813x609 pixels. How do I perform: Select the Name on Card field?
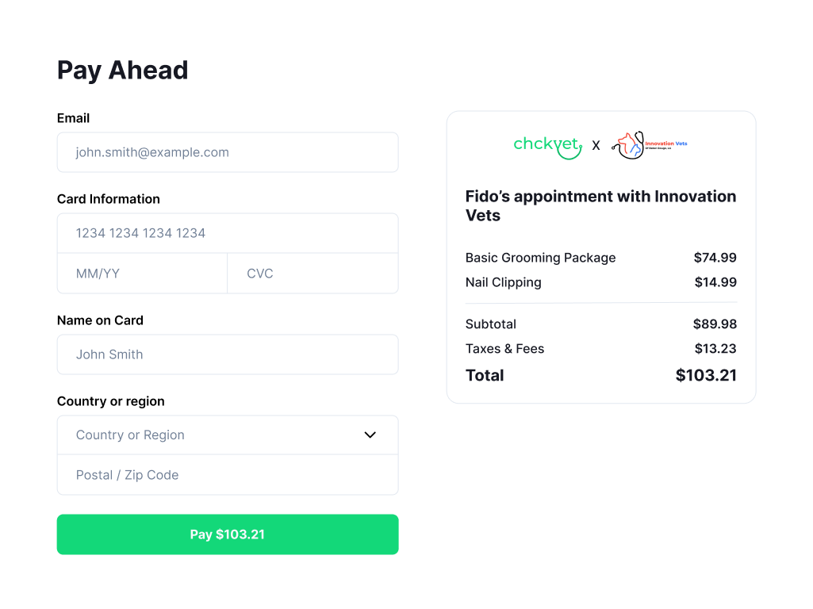click(228, 354)
